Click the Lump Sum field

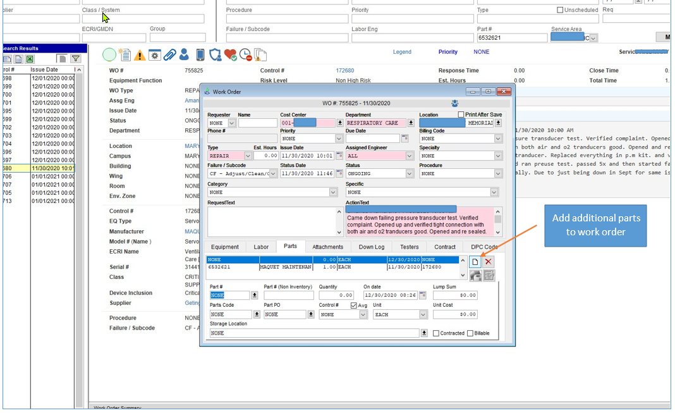coord(455,295)
